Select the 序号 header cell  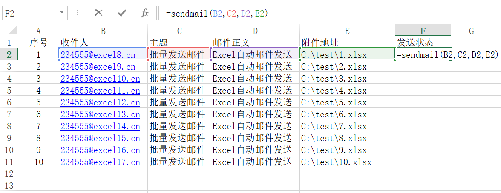(39, 43)
